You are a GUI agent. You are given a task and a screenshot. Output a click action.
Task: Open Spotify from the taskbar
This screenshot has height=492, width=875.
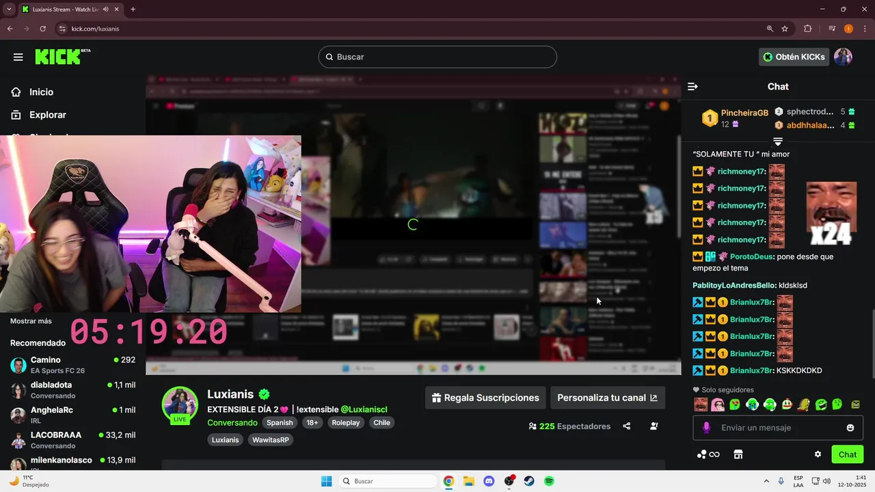pos(549,481)
